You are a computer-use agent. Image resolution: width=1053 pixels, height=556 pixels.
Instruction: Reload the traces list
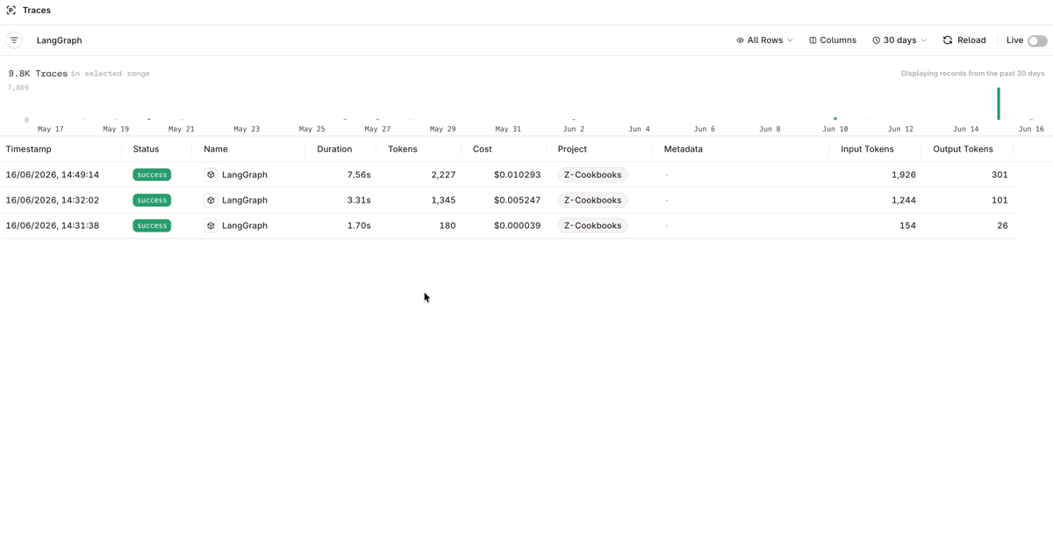[964, 40]
